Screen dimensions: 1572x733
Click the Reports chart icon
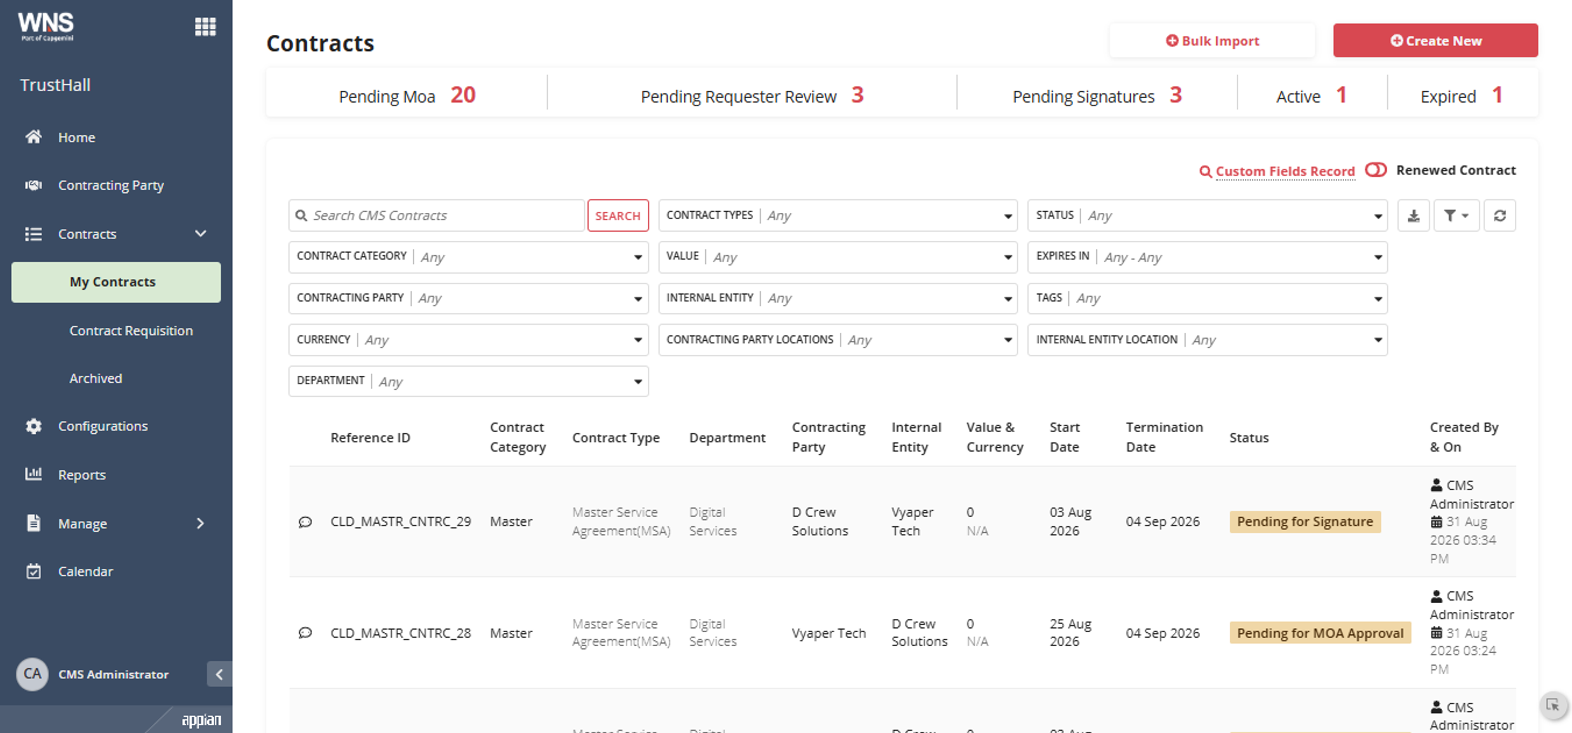(33, 474)
